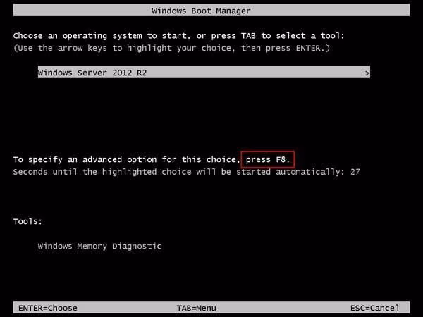Click ESC=Cancel in the bottom bar

375,308
